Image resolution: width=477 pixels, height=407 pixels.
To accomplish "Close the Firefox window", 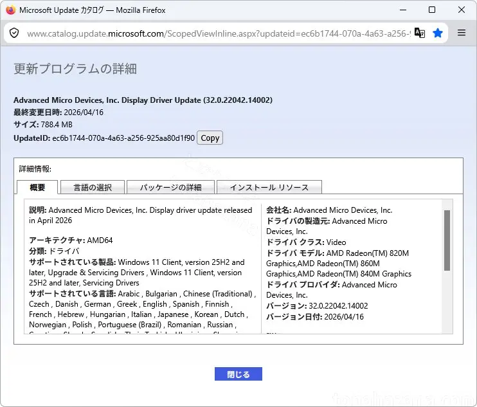I will click(461, 10).
